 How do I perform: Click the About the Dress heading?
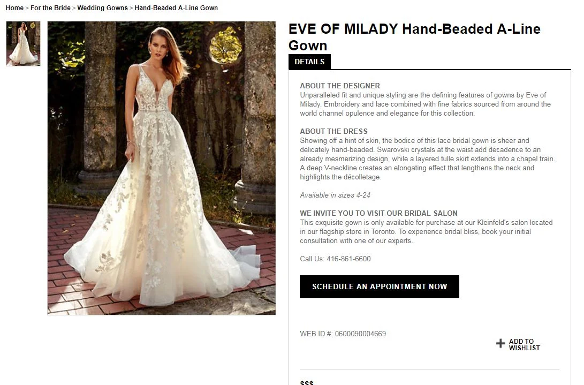click(x=333, y=131)
